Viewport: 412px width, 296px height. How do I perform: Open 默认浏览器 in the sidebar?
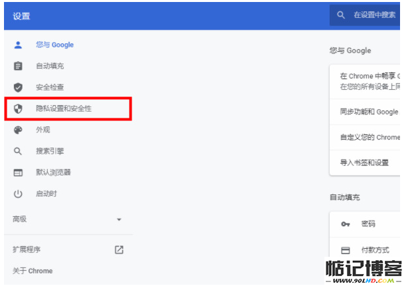[x=53, y=172]
